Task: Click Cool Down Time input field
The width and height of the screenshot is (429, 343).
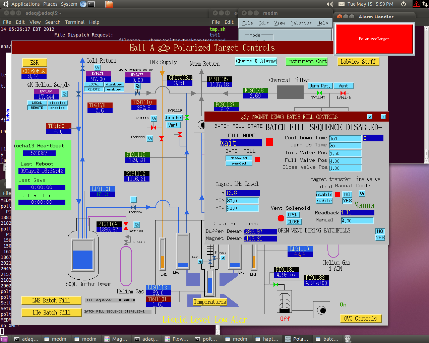Action: [x=345, y=138]
